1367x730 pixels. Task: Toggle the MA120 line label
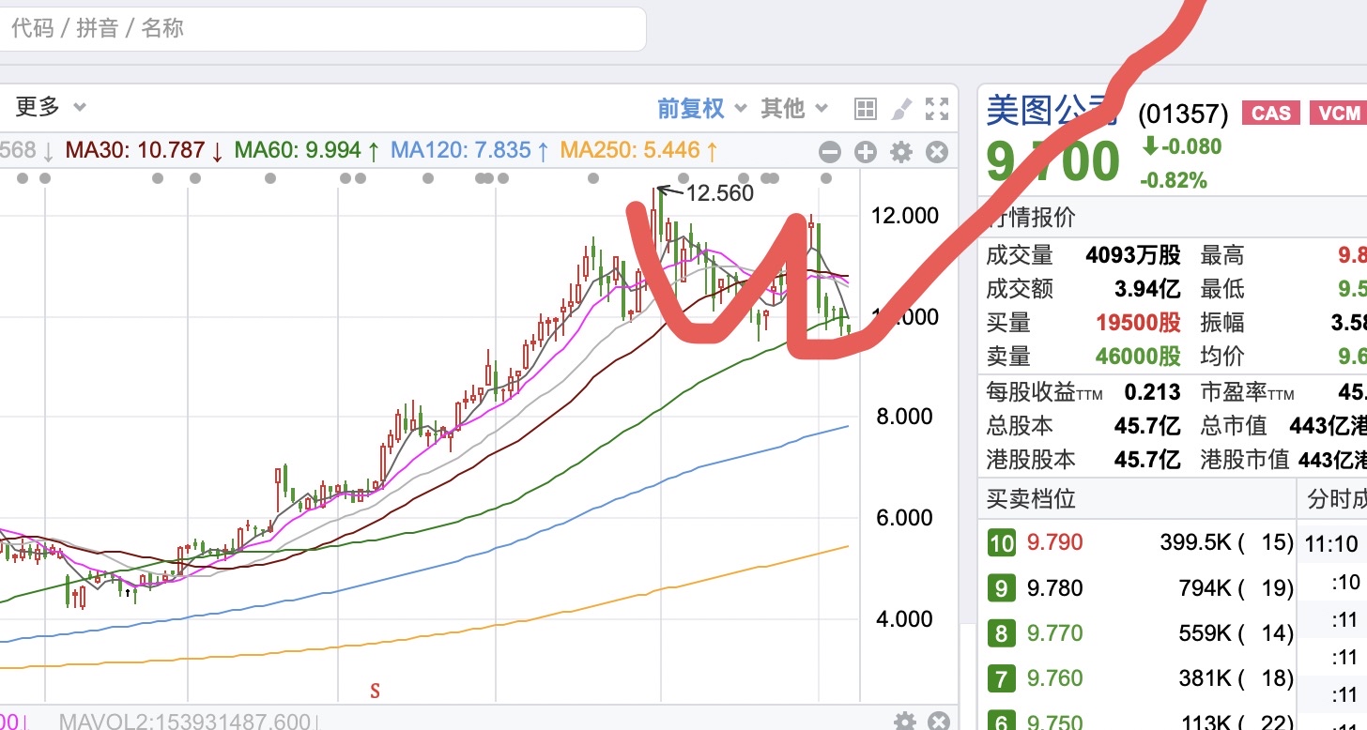[x=469, y=150]
